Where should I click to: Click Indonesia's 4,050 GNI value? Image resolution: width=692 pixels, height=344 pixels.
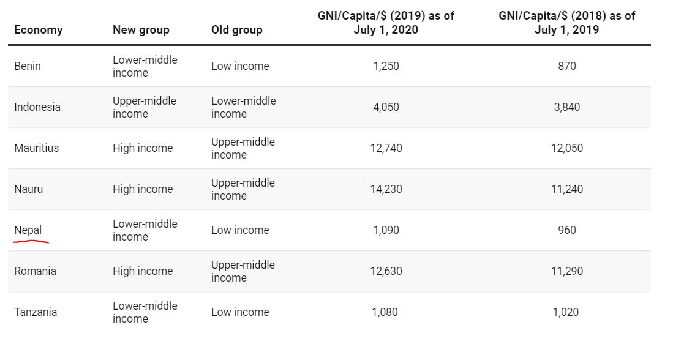[386, 107]
